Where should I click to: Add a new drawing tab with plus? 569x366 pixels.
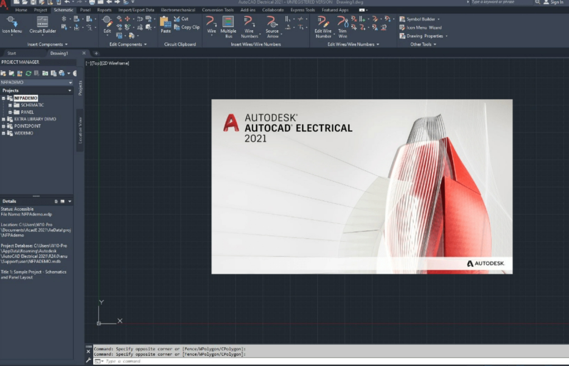tap(96, 53)
